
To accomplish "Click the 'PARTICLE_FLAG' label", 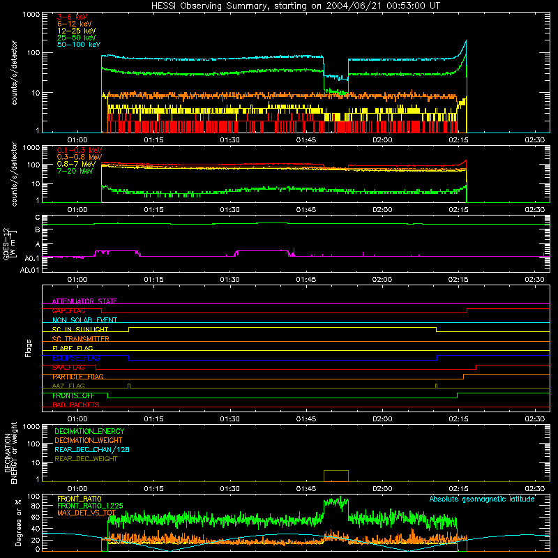I will tap(78, 377).
